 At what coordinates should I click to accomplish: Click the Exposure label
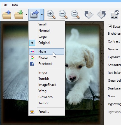pos(114,57)
